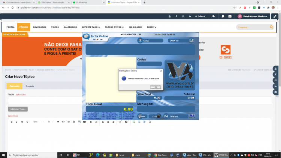Open the text color picker
The image size is (281, 158).
[120, 122]
